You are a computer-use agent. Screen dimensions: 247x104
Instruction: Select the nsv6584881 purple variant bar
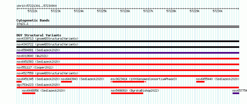128,53
